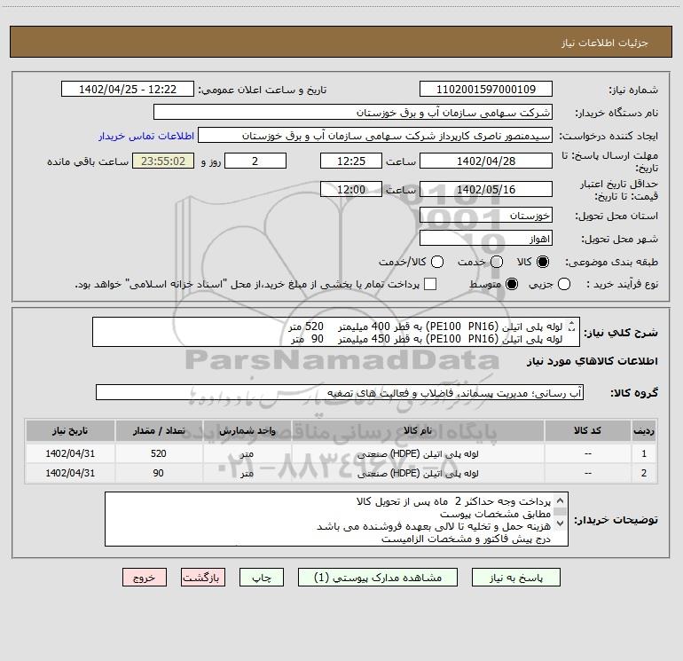Click the تاریخ نیاز column header
Viewport: 683px width, 661px height.
(70, 430)
